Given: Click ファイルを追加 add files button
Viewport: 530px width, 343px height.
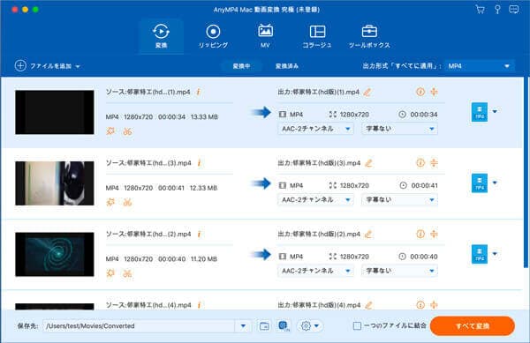Looking at the screenshot, I should click(43, 66).
